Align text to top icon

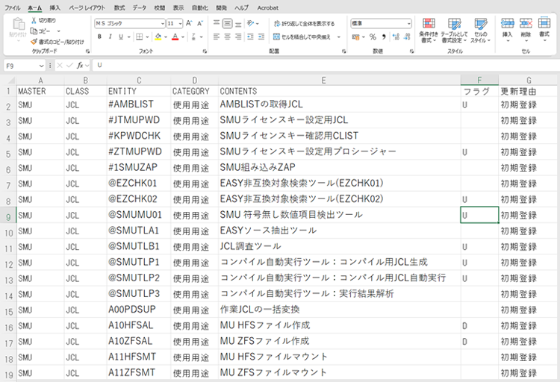click(217, 24)
